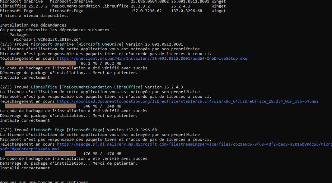Open the LibreOffice msi download URL
Screen dimensions: 332x183
(x=188, y=101)
